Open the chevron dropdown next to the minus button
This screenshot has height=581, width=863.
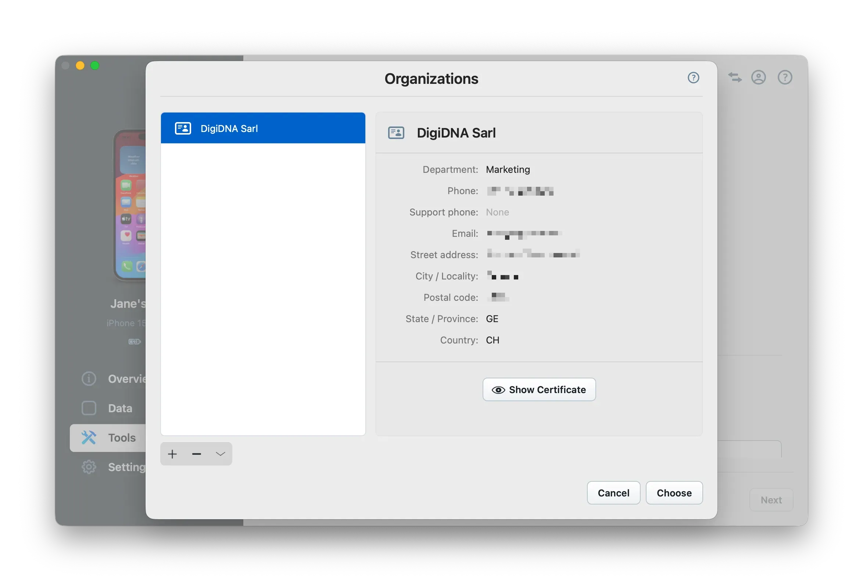[x=221, y=453]
